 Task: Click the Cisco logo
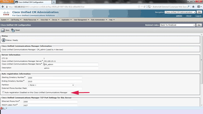[x=6, y=14]
